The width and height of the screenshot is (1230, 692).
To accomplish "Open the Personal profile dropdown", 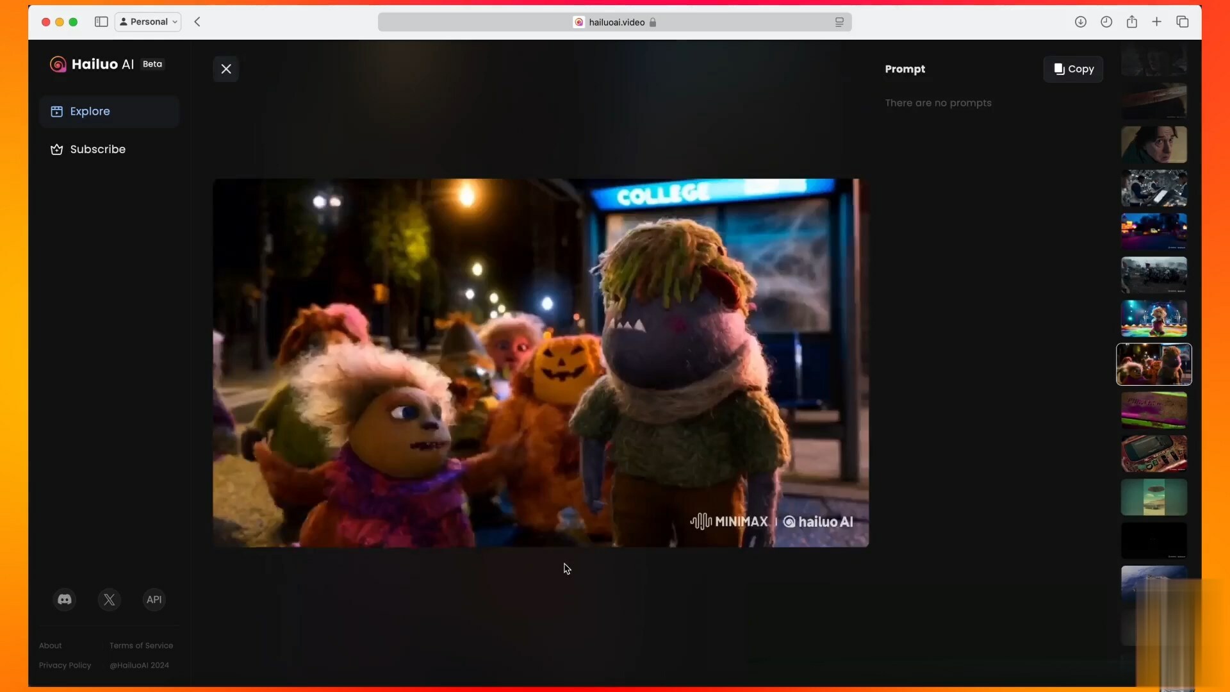I will [148, 22].
